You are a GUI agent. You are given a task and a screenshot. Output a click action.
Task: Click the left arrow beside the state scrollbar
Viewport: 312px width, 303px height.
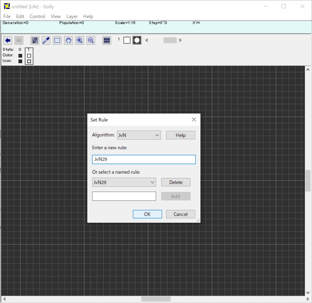tap(147, 40)
